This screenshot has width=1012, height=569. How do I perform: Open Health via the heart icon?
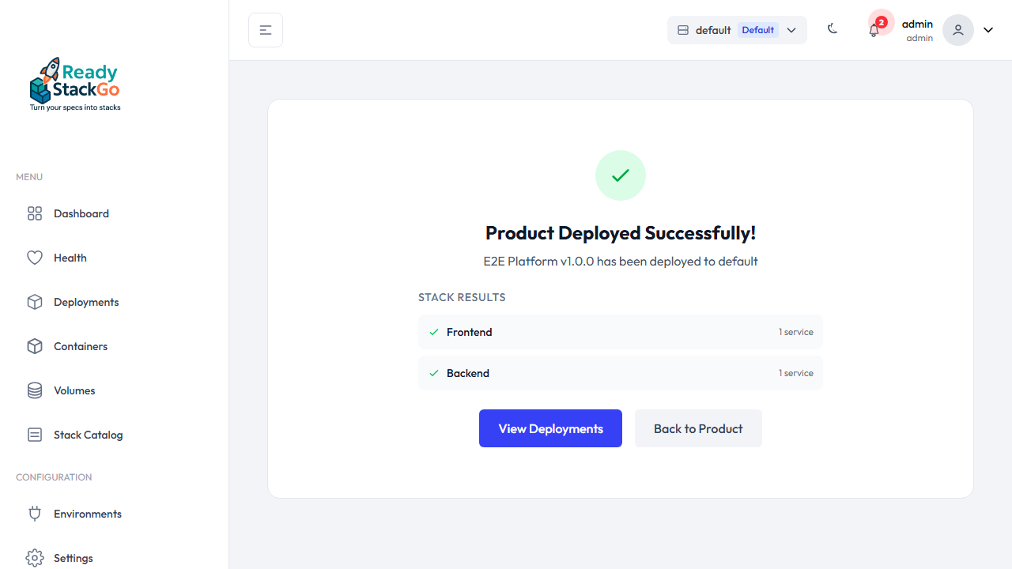pos(34,258)
